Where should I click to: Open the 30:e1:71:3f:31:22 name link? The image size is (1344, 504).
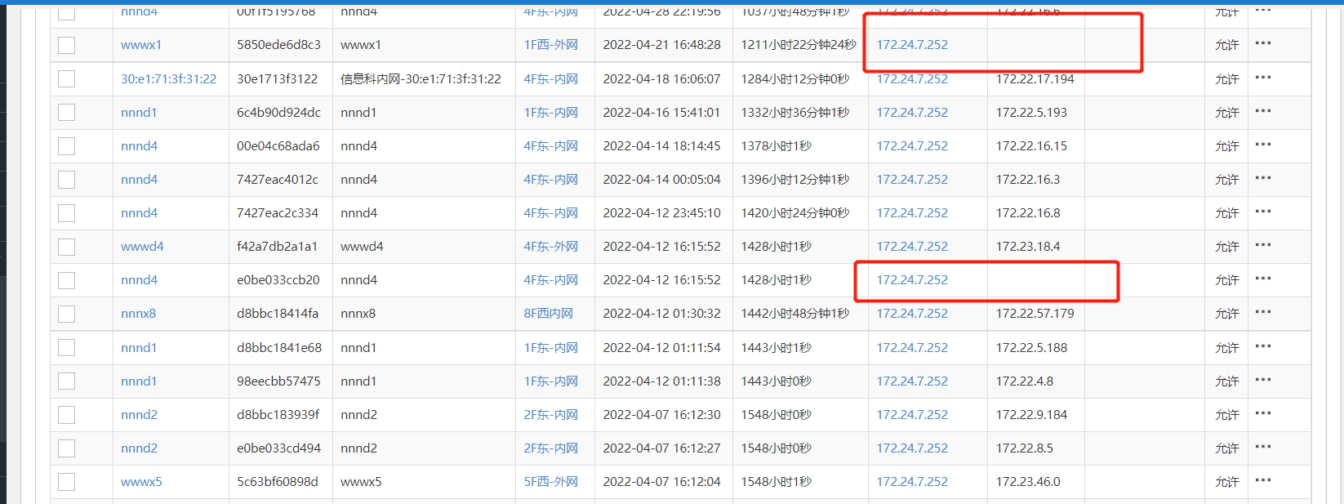169,79
